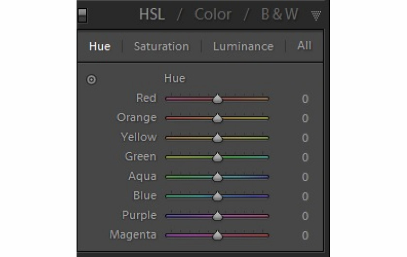Collapse the HSL panel using the triangle
The height and width of the screenshot is (257, 407).
point(316,16)
